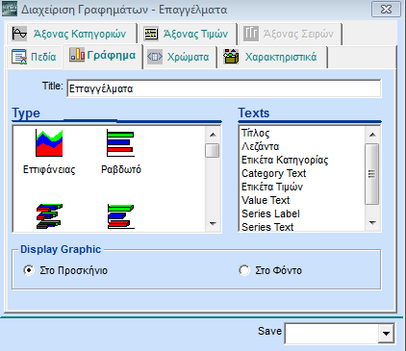Click the Texts list scrollbar thumb
Viewport: 406px width, 351px height.
point(372,174)
